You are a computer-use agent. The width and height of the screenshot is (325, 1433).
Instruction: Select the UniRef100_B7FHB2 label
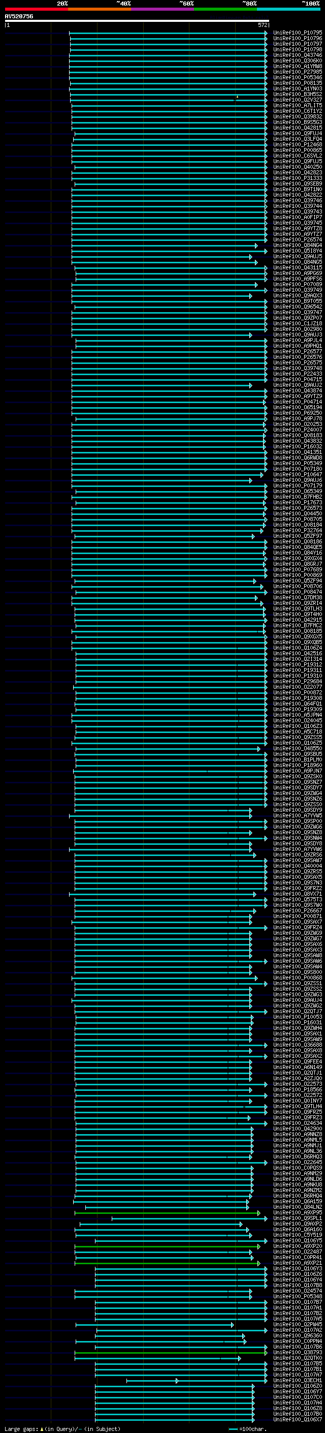click(297, 497)
